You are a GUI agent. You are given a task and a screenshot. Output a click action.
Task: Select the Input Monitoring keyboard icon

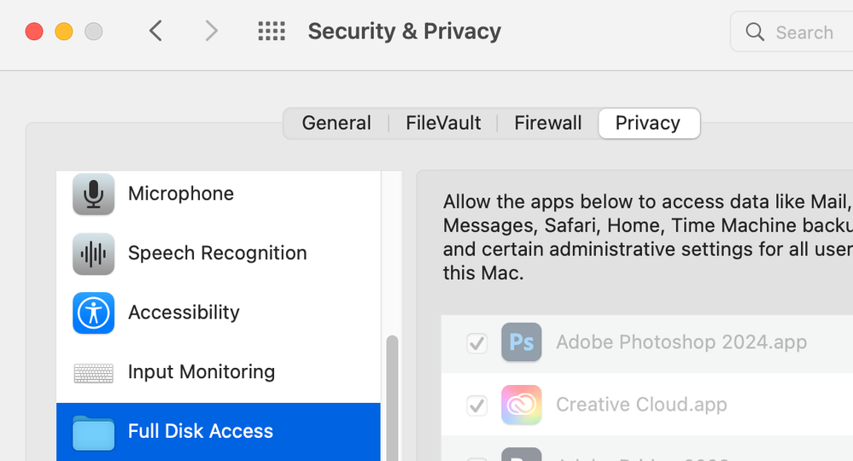click(93, 373)
